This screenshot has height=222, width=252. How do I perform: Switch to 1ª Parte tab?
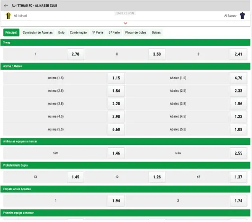tap(97, 32)
